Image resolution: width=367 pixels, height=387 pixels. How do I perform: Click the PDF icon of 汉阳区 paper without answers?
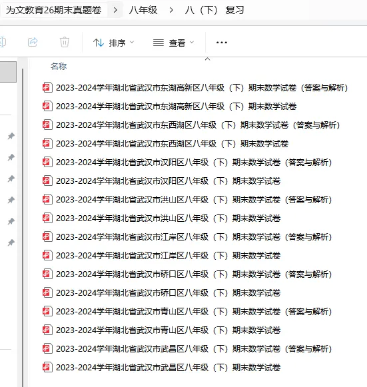[47, 181]
